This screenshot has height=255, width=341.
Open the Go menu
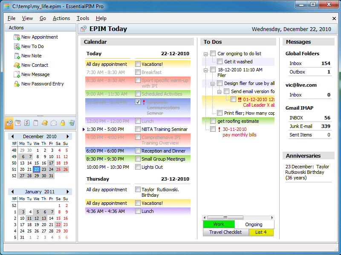coord(43,18)
